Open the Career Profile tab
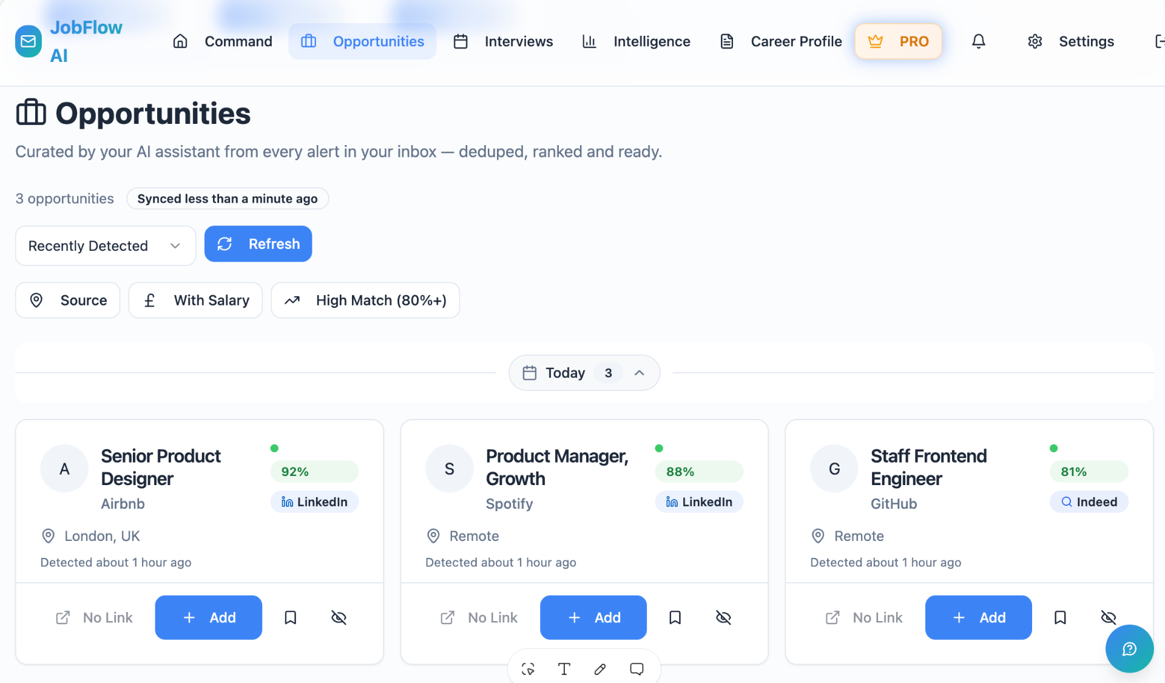The image size is (1165, 683). (781, 41)
